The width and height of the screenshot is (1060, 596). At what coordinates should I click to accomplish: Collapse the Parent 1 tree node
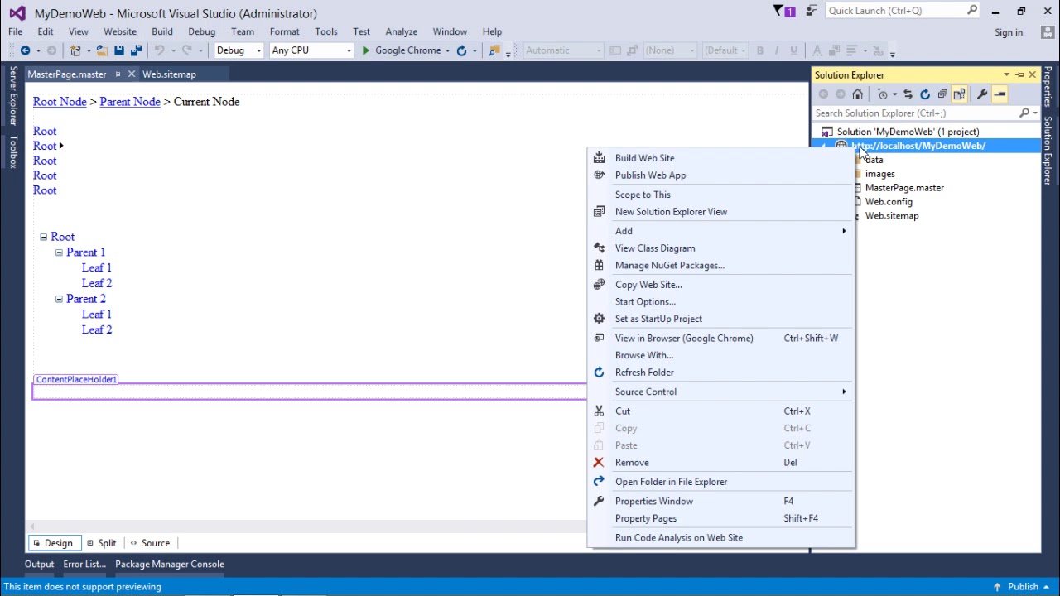click(59, 252)
